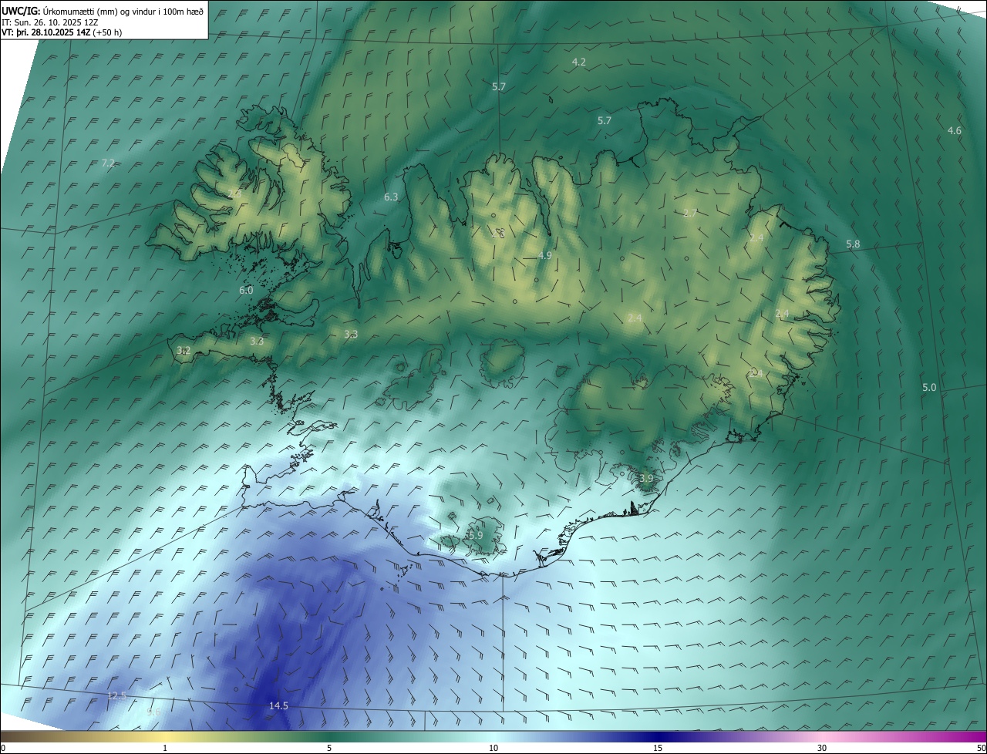Click the 5.8 value off the east coast
The image size is (987, 754).
pos(852,244)
